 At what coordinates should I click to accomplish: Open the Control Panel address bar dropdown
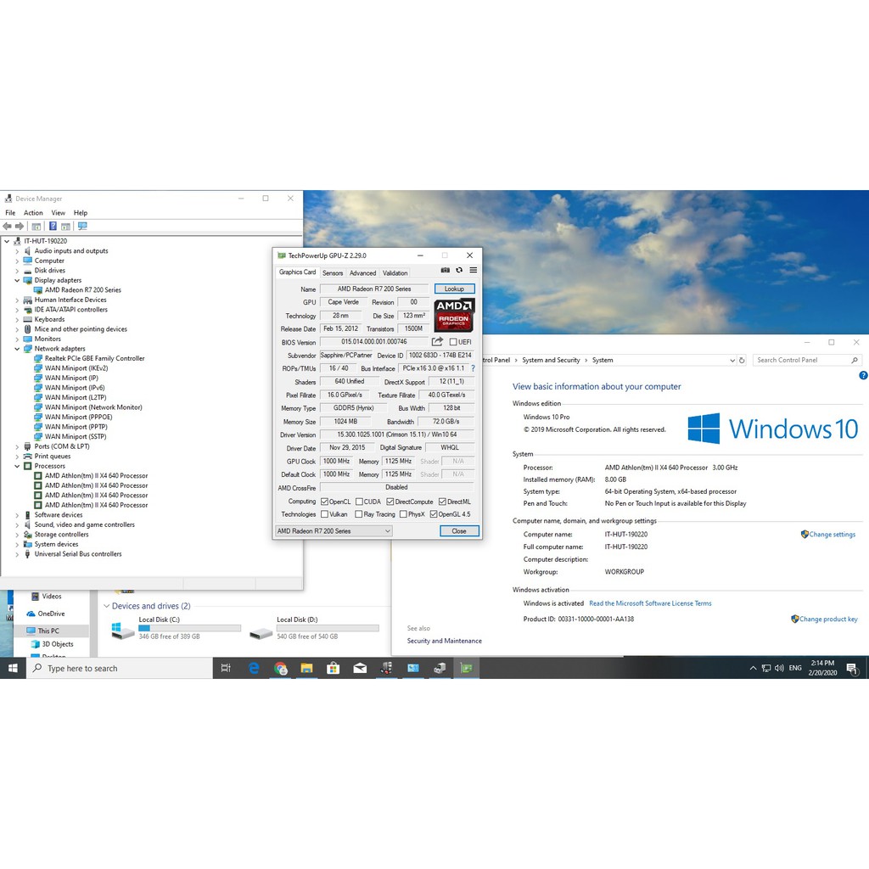coord(732,360)
